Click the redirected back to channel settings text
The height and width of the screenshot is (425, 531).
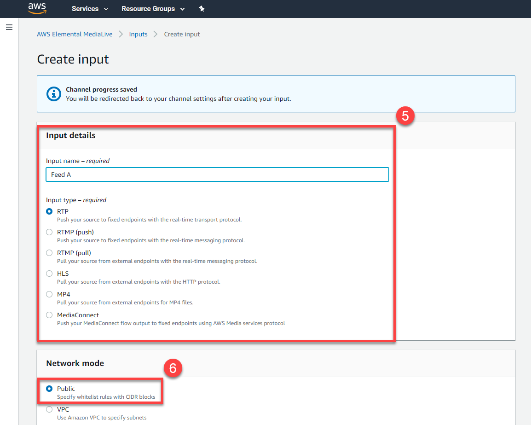point(179,99)
